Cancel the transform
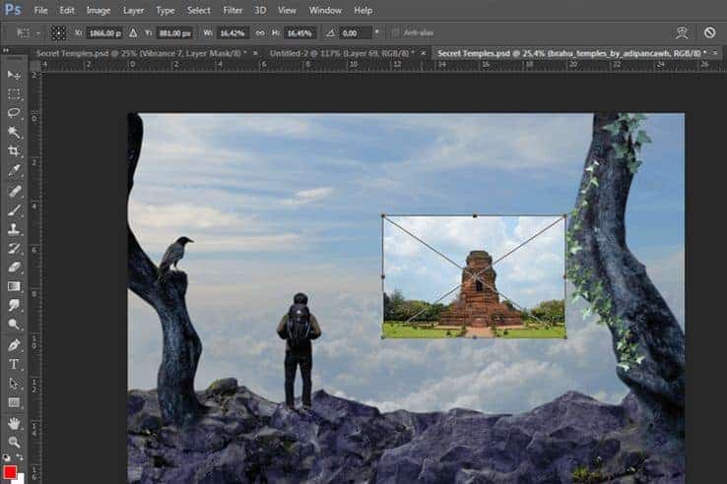 coord(709,32)
